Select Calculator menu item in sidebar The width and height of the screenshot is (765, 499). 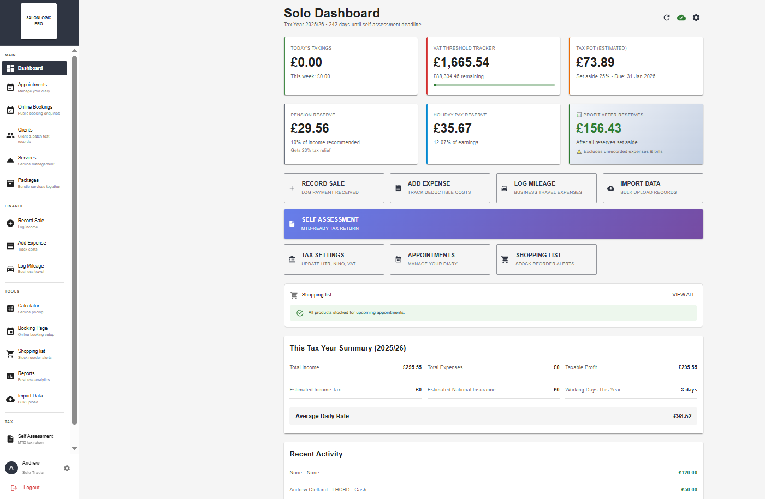34,308
